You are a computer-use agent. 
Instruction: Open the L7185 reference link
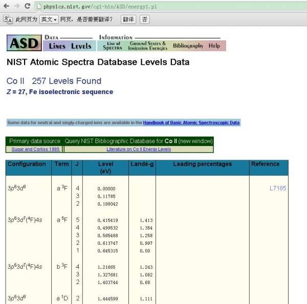pos(278,188)
